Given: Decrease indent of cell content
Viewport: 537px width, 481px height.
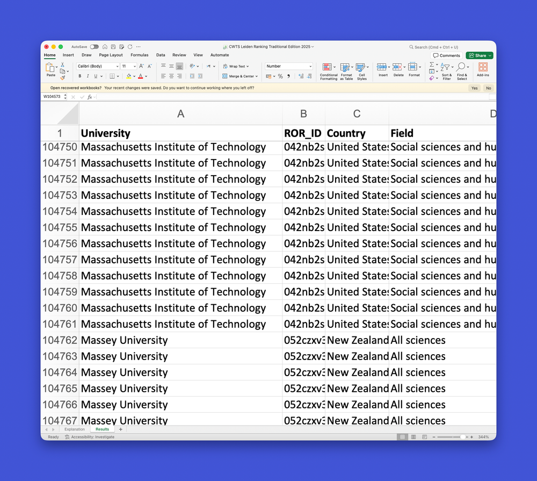Looking at the screenshot, I should pyautogui.click(x=192, y=76).
